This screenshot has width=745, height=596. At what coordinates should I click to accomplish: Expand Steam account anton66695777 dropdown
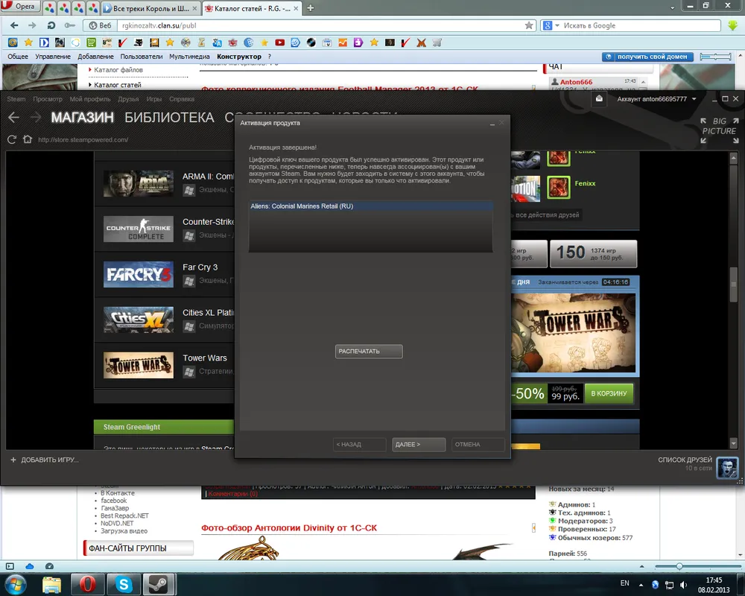click(x=694, y=99)
